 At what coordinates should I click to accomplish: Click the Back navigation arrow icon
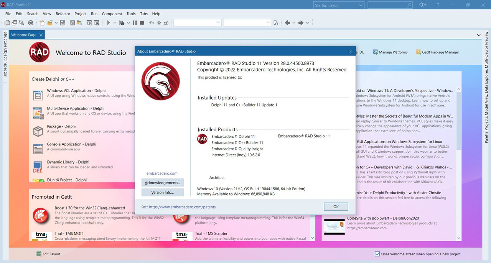[x=287, y=23]
